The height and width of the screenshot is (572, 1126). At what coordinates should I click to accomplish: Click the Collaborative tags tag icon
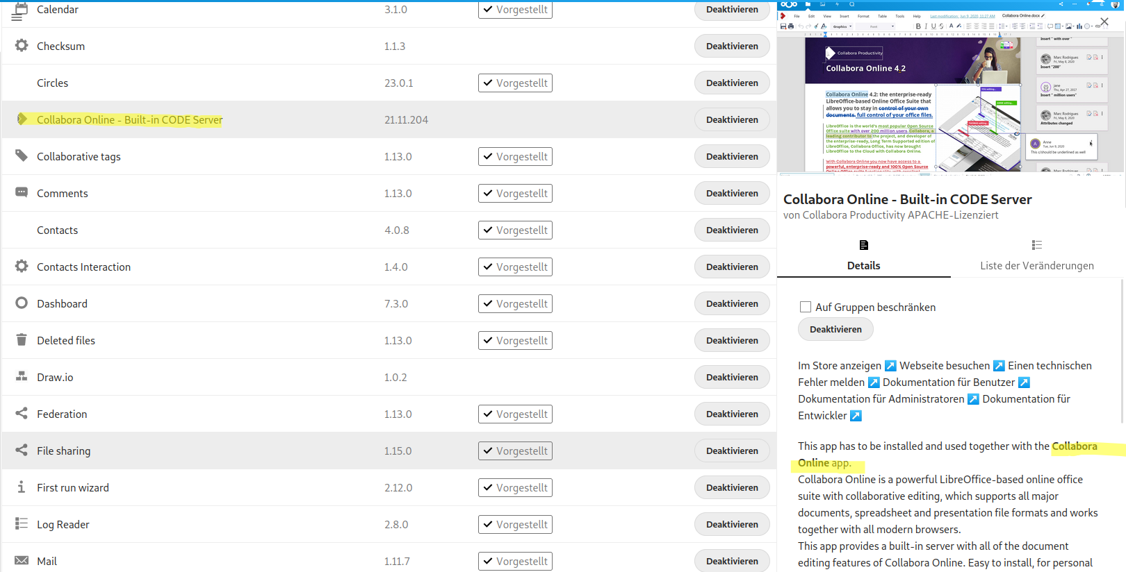22,155
